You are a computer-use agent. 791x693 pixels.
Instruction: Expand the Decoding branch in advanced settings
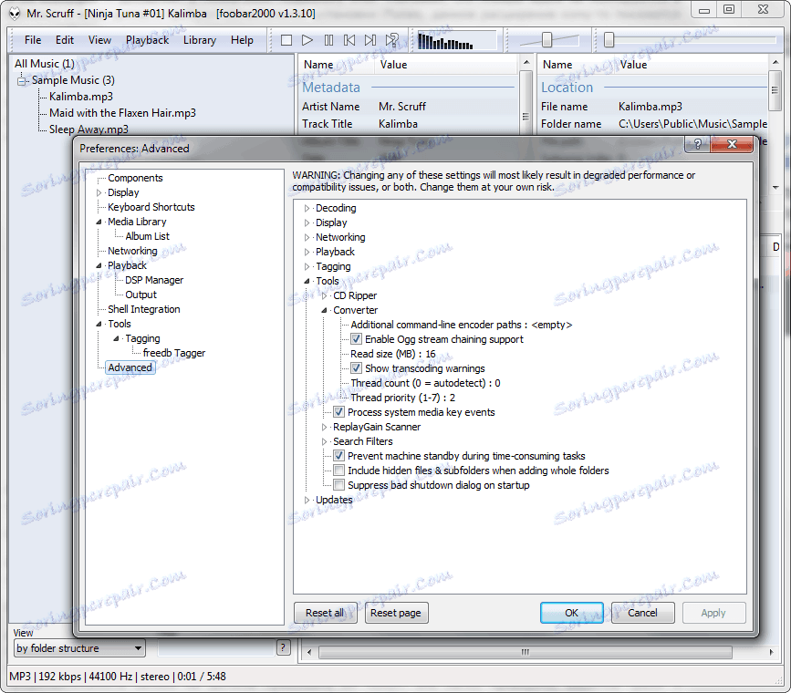[307, 208]
